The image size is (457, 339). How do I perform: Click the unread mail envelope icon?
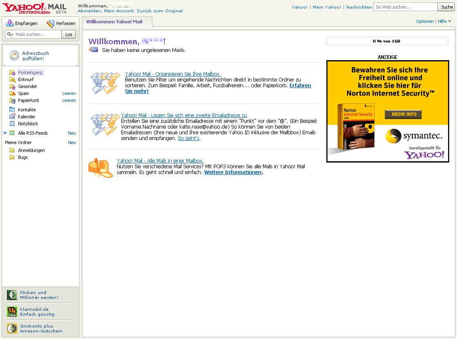pos(93,50)
